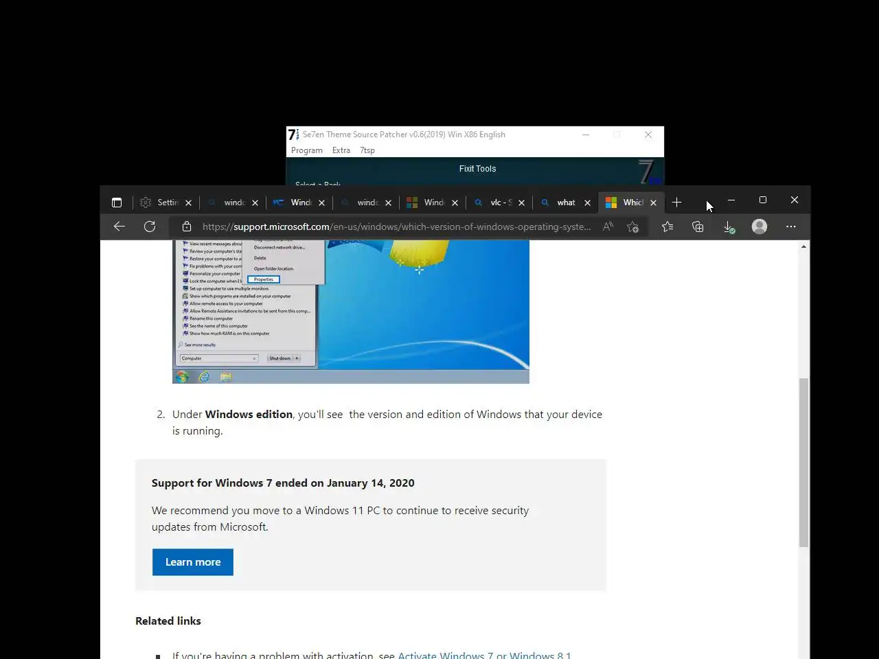Close the 'what' search tab

(x=587, y=203)
